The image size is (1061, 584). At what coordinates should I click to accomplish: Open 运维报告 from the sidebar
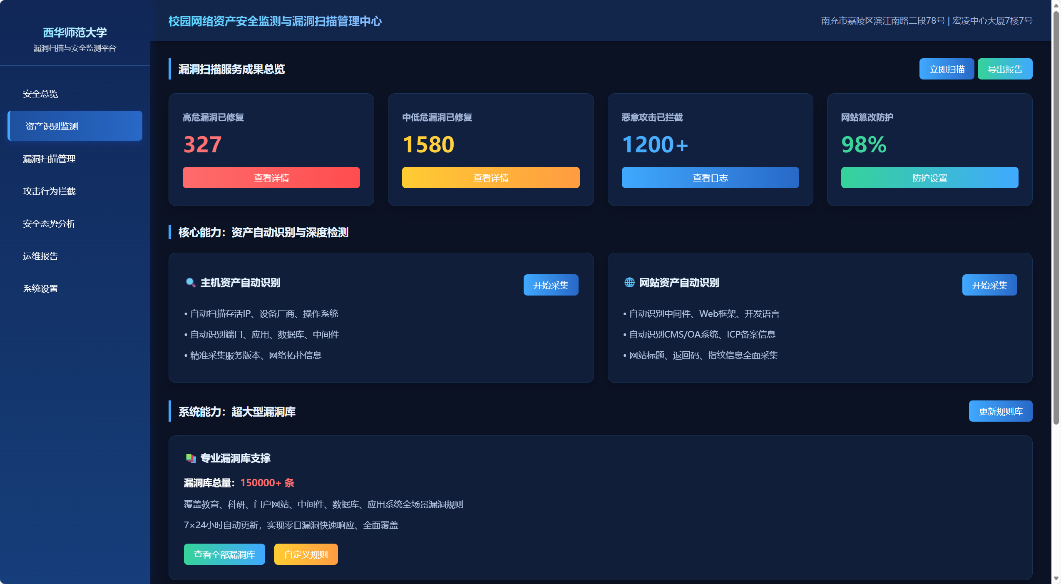click(75, 256)
